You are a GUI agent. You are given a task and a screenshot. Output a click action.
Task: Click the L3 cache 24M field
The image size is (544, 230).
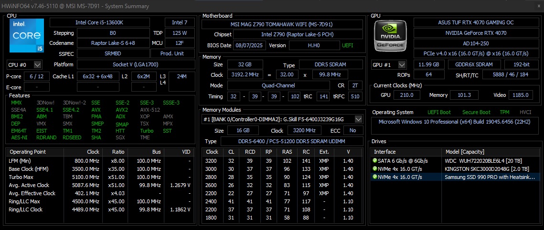click(182, 81)
